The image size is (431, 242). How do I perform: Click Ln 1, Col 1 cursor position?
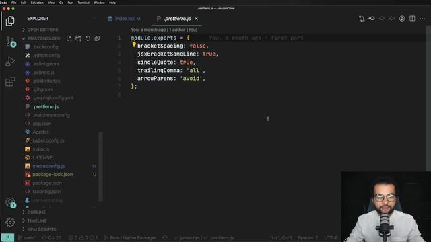click(281, 238)
